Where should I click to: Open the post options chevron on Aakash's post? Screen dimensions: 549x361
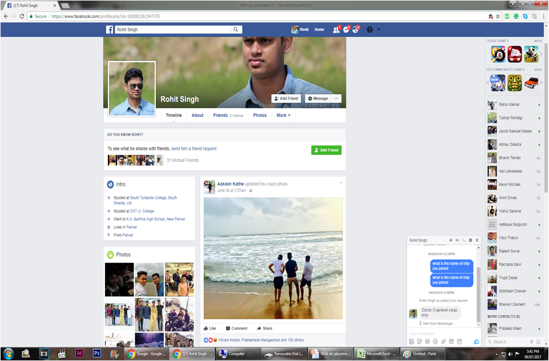[341, 183]
